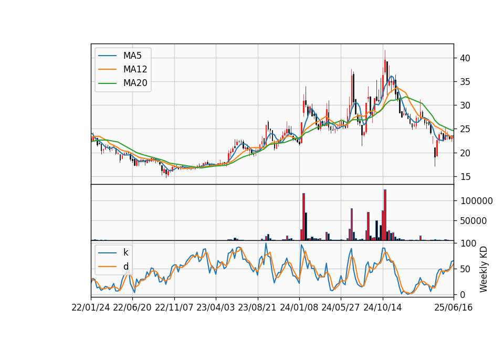This screenshot has width=504, height=362.
Task: Click the volume axis value 100000
Action: (x=477, y=201)
